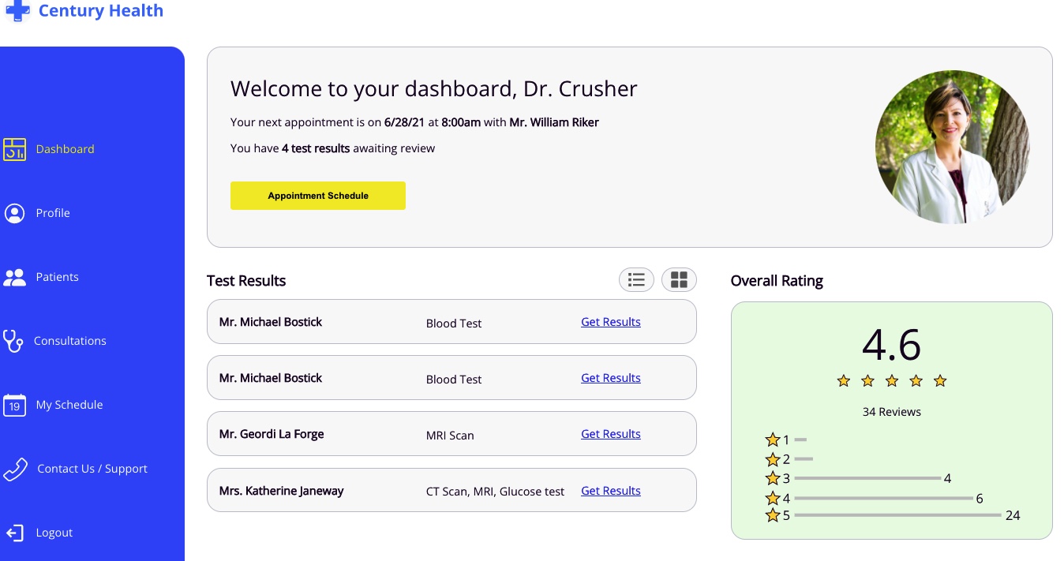Viewport: 1064px width, 561px height.
Task: Open the Consultations menu item
Action: click(x=69, y=341)
